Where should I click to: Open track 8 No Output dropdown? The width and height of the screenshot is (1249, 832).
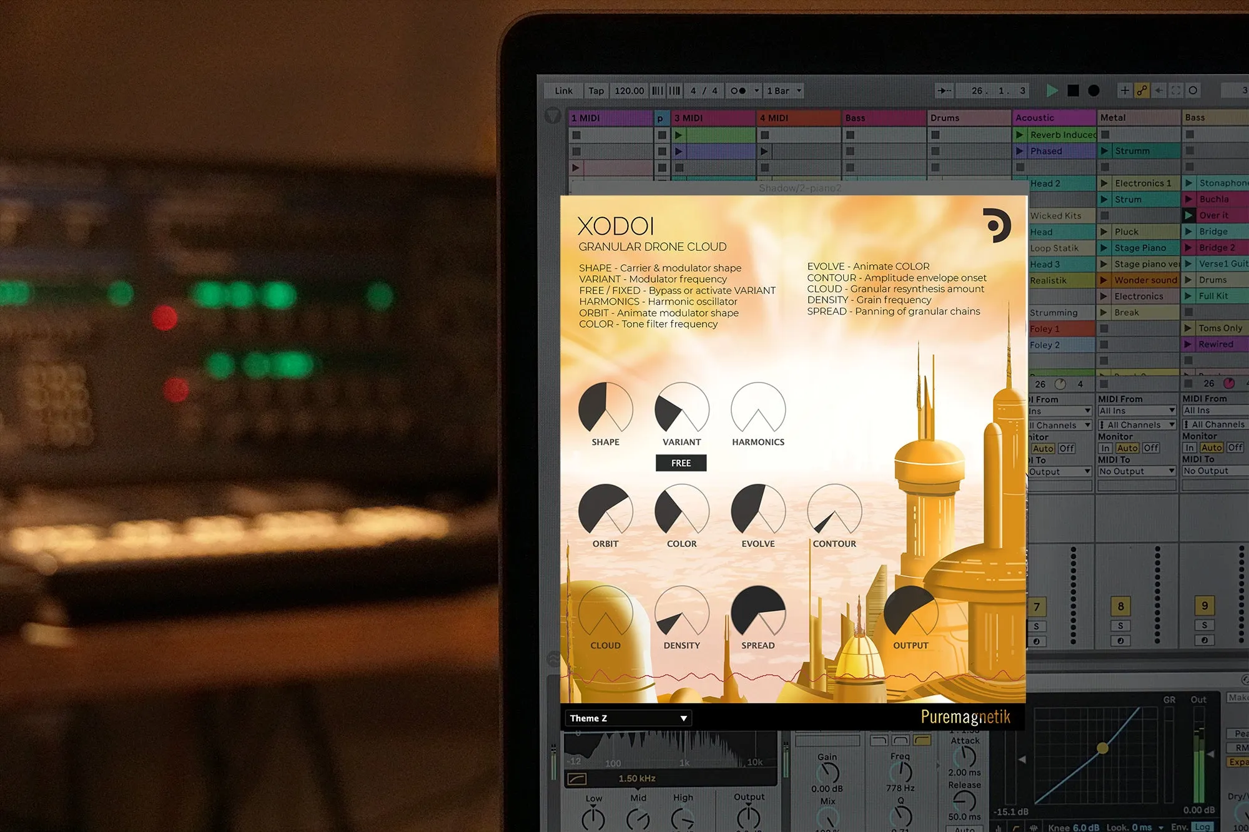point(1137,471)
